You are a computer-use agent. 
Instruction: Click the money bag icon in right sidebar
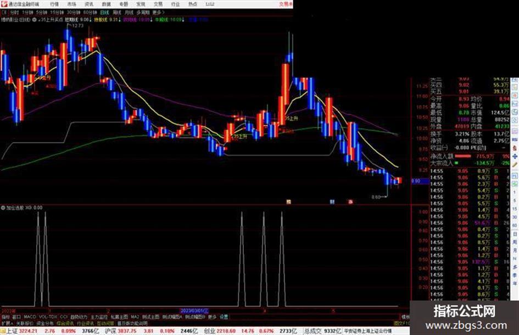pyautogui.click(x=515, y=147)
